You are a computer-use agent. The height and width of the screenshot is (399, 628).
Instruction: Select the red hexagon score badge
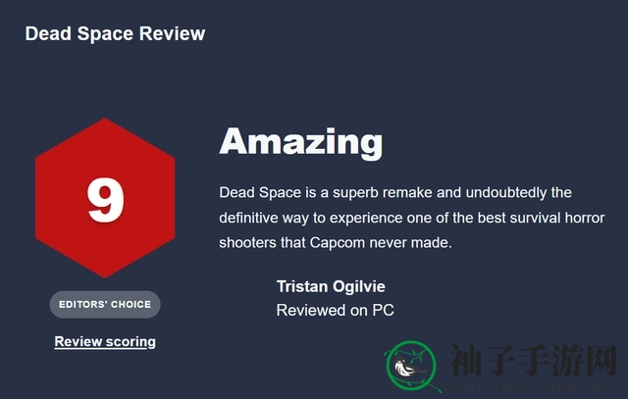point(105,198)
